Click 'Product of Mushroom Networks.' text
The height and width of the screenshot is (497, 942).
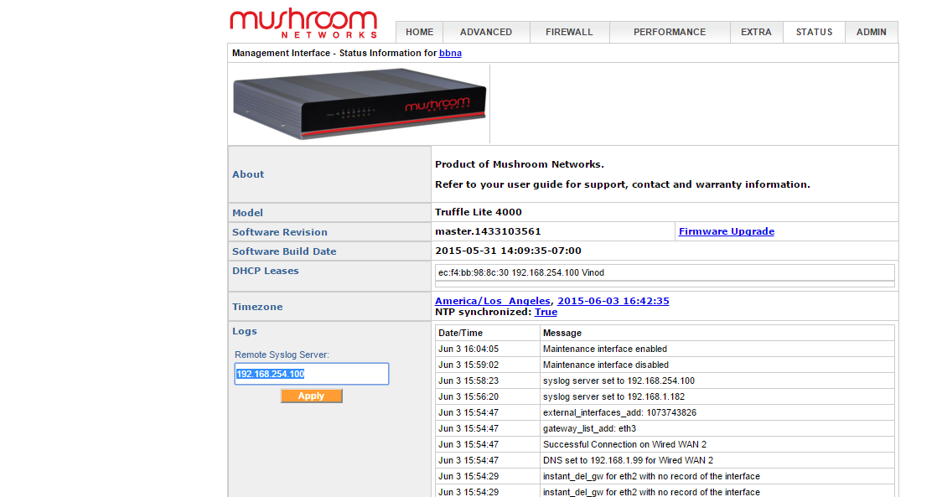click(520, 164)
